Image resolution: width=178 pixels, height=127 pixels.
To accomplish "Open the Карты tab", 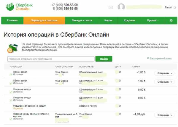I will pos(108,20).
